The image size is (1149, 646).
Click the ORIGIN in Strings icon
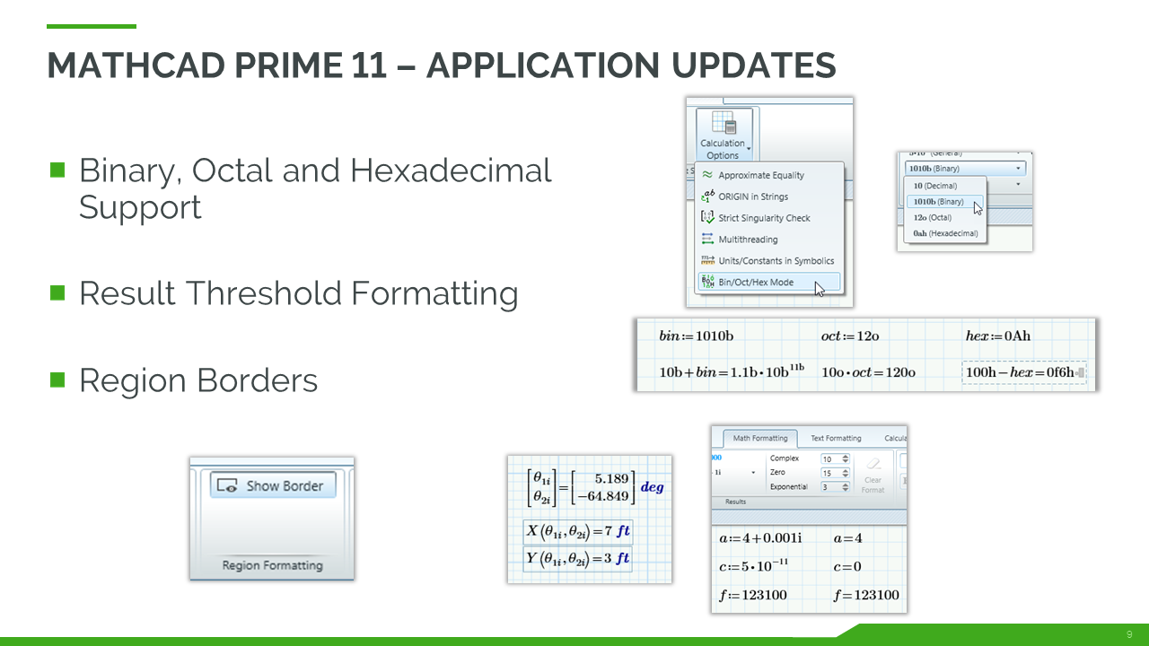(707, 196)
